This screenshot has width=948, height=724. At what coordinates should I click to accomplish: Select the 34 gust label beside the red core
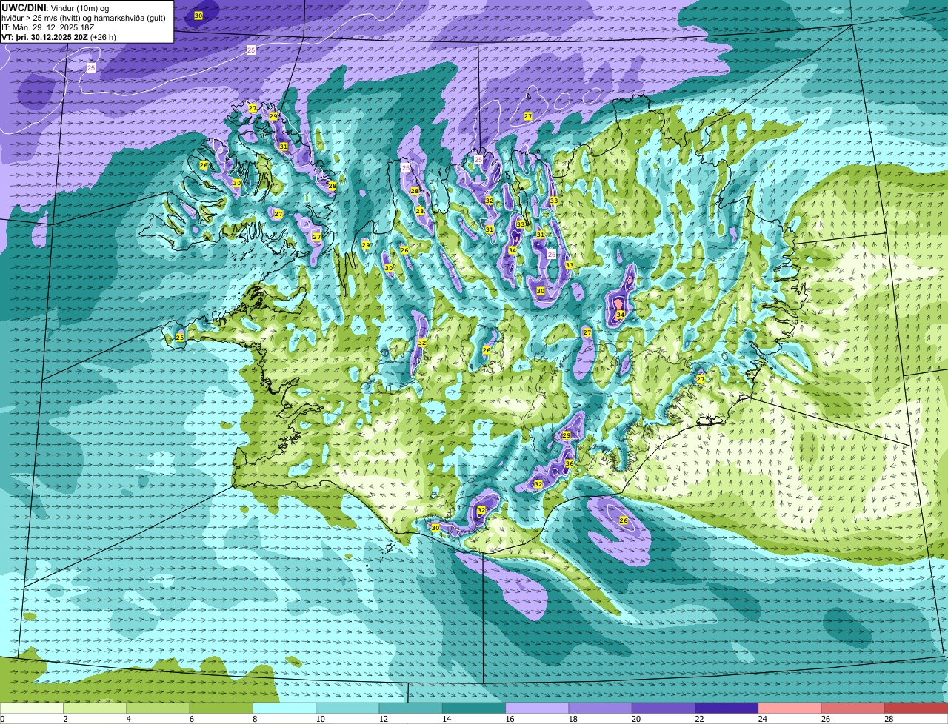coord(621,315)
